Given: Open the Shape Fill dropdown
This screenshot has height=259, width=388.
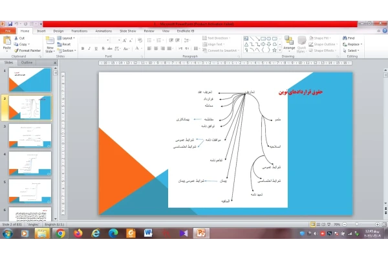Looking at the screenshot, I should coord(319,38).
